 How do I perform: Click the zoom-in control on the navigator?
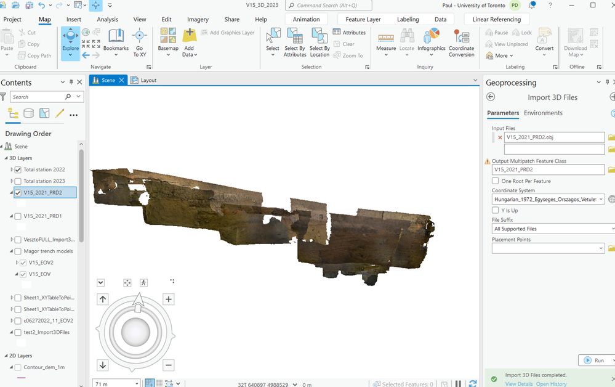tap(168, 299)
